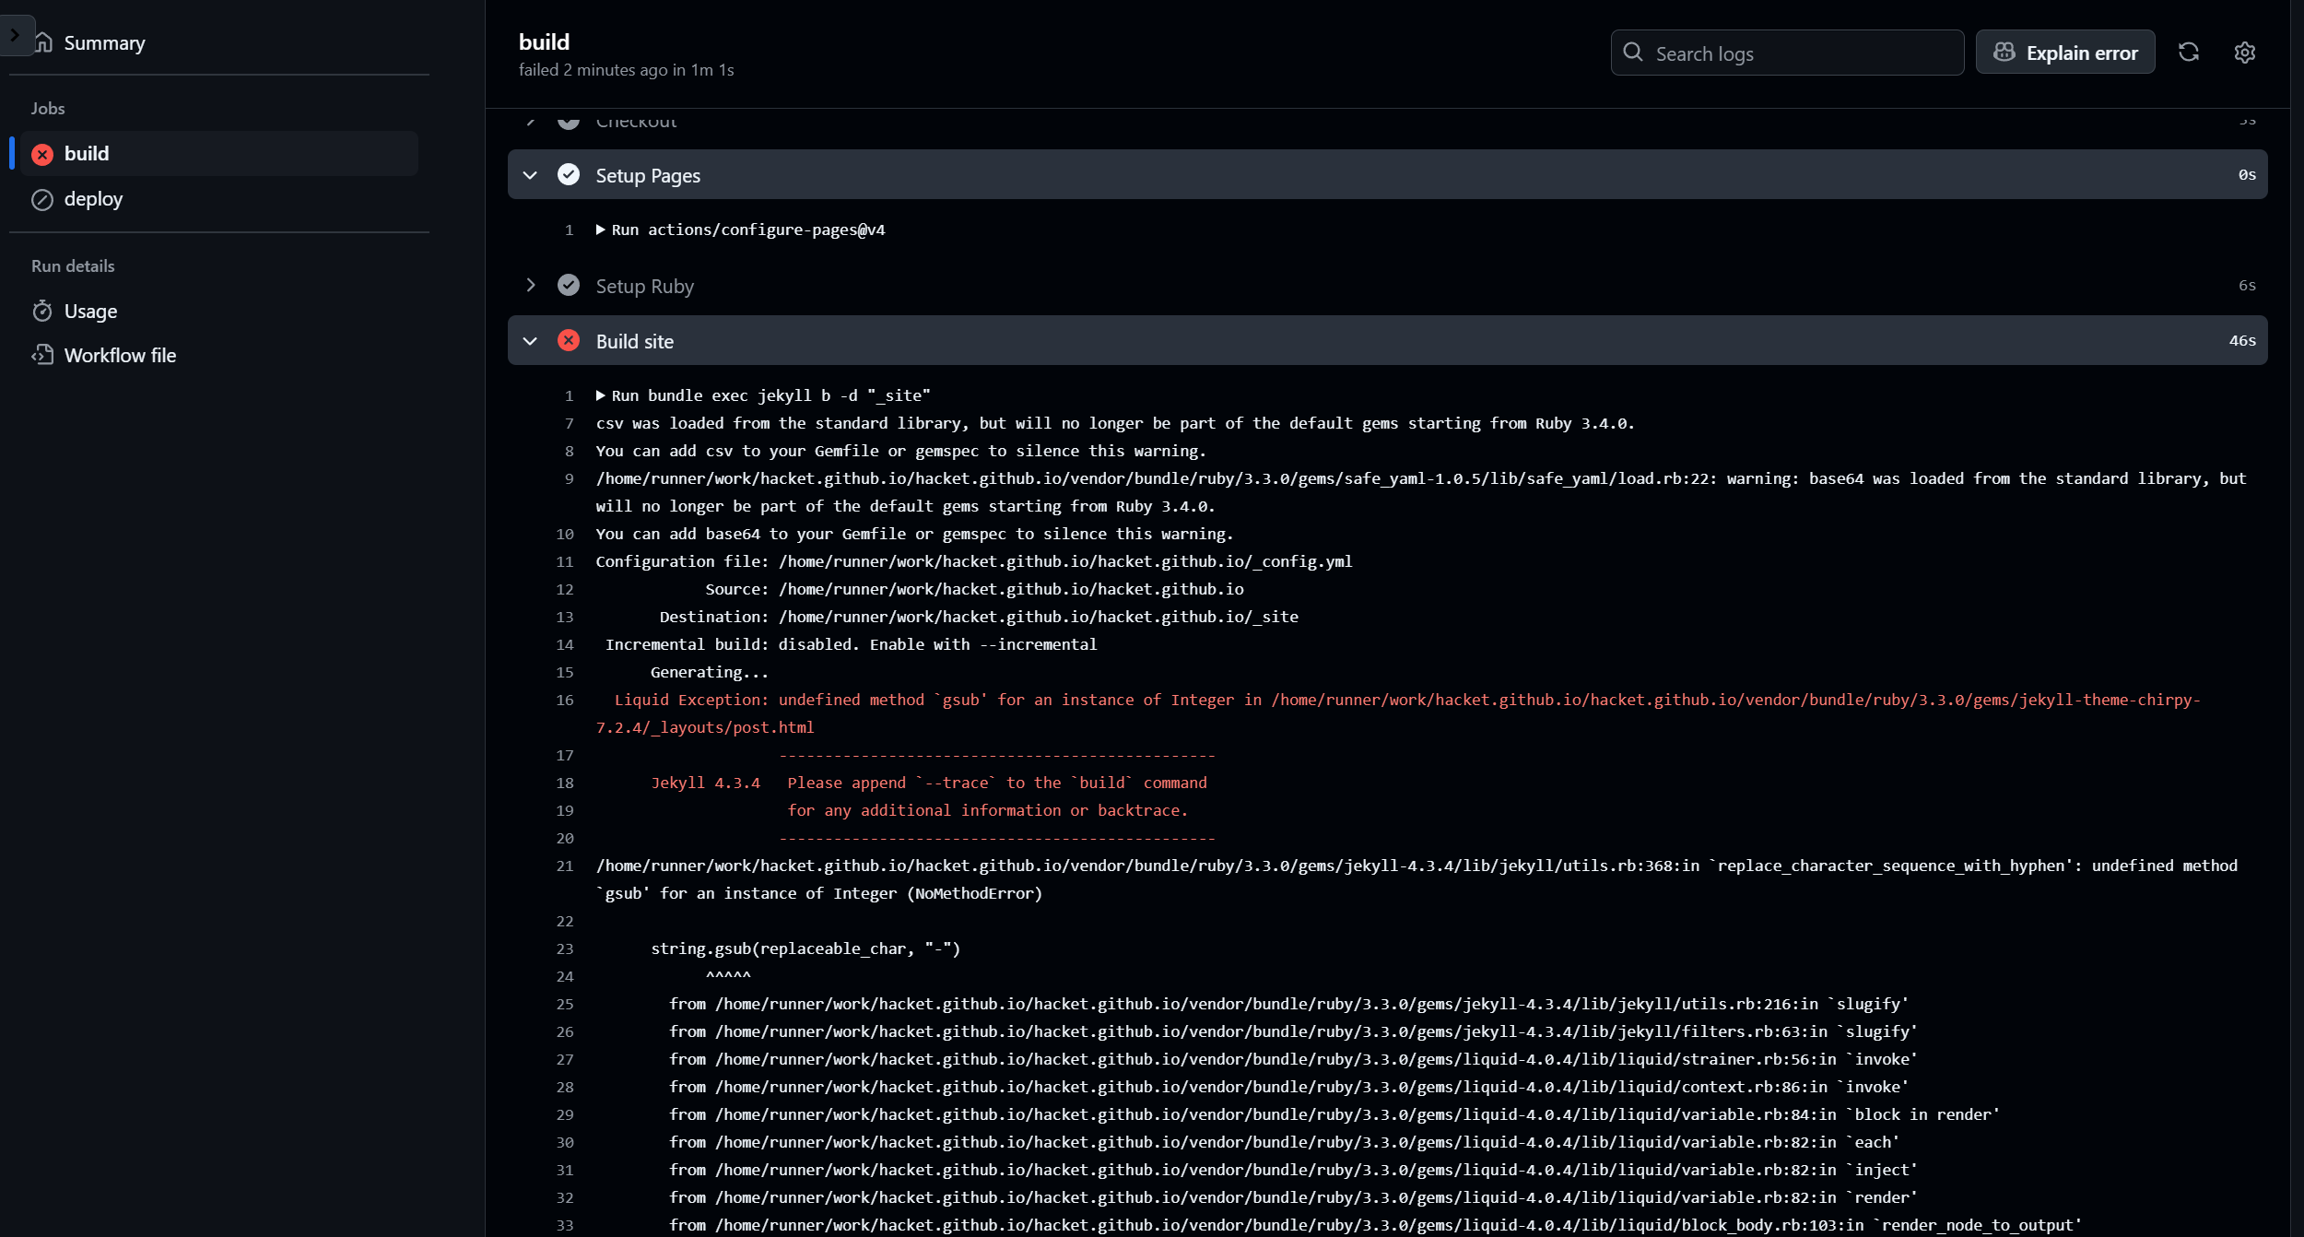Open the log settings gear icon
Viewport: 2304px width, 1237px height.
click(2245, 53)
